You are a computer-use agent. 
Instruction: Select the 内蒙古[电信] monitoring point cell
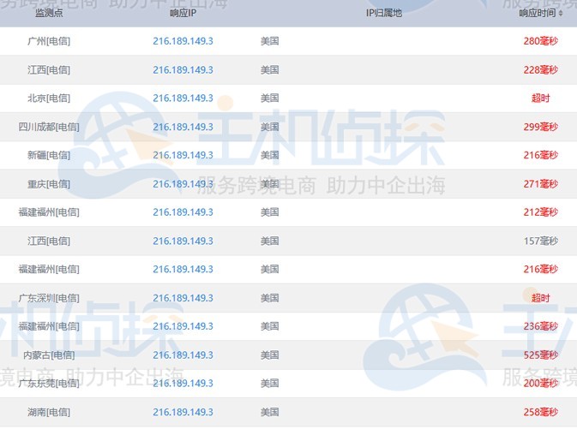click(49, 355)
